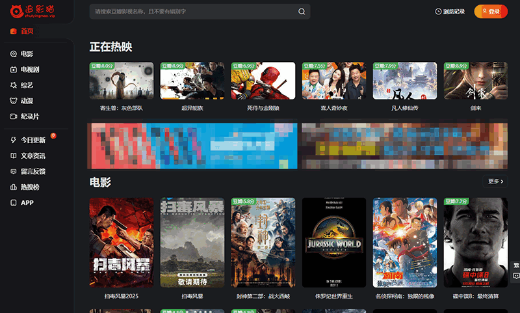Open 封神第二部：战火西岐 poster
The width and height of the screenshot is (520, 313).
(263, 243)
